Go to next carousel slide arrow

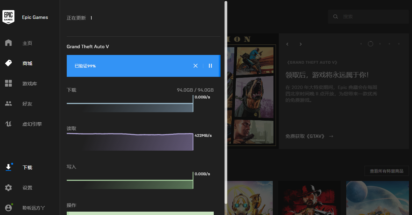[x=301, y=44]
